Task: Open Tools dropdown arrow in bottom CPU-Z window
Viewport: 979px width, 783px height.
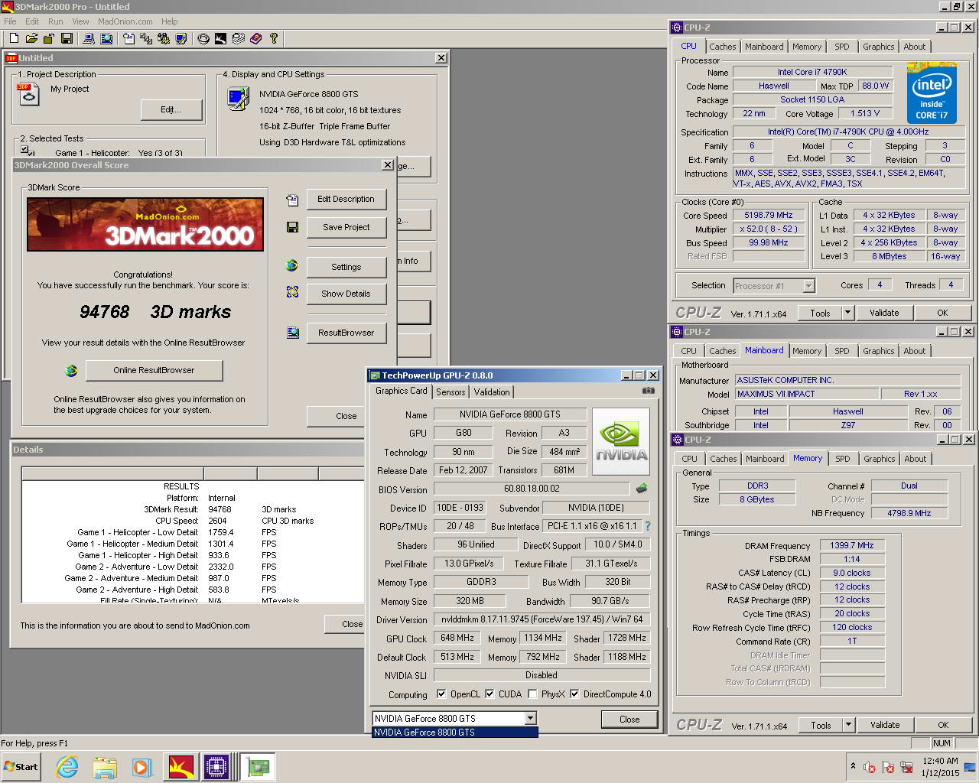Action: 848,725
